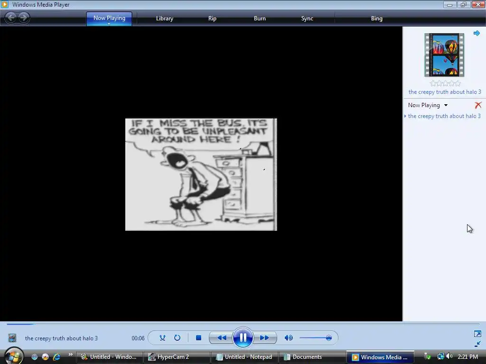Open Internet Explorer from Quick Launch

pos(57,357)
